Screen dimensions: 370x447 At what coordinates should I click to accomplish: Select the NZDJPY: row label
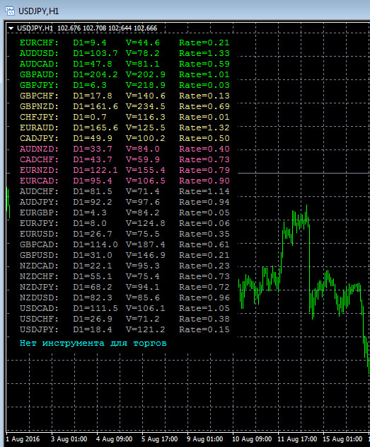(x=39, y=288)
